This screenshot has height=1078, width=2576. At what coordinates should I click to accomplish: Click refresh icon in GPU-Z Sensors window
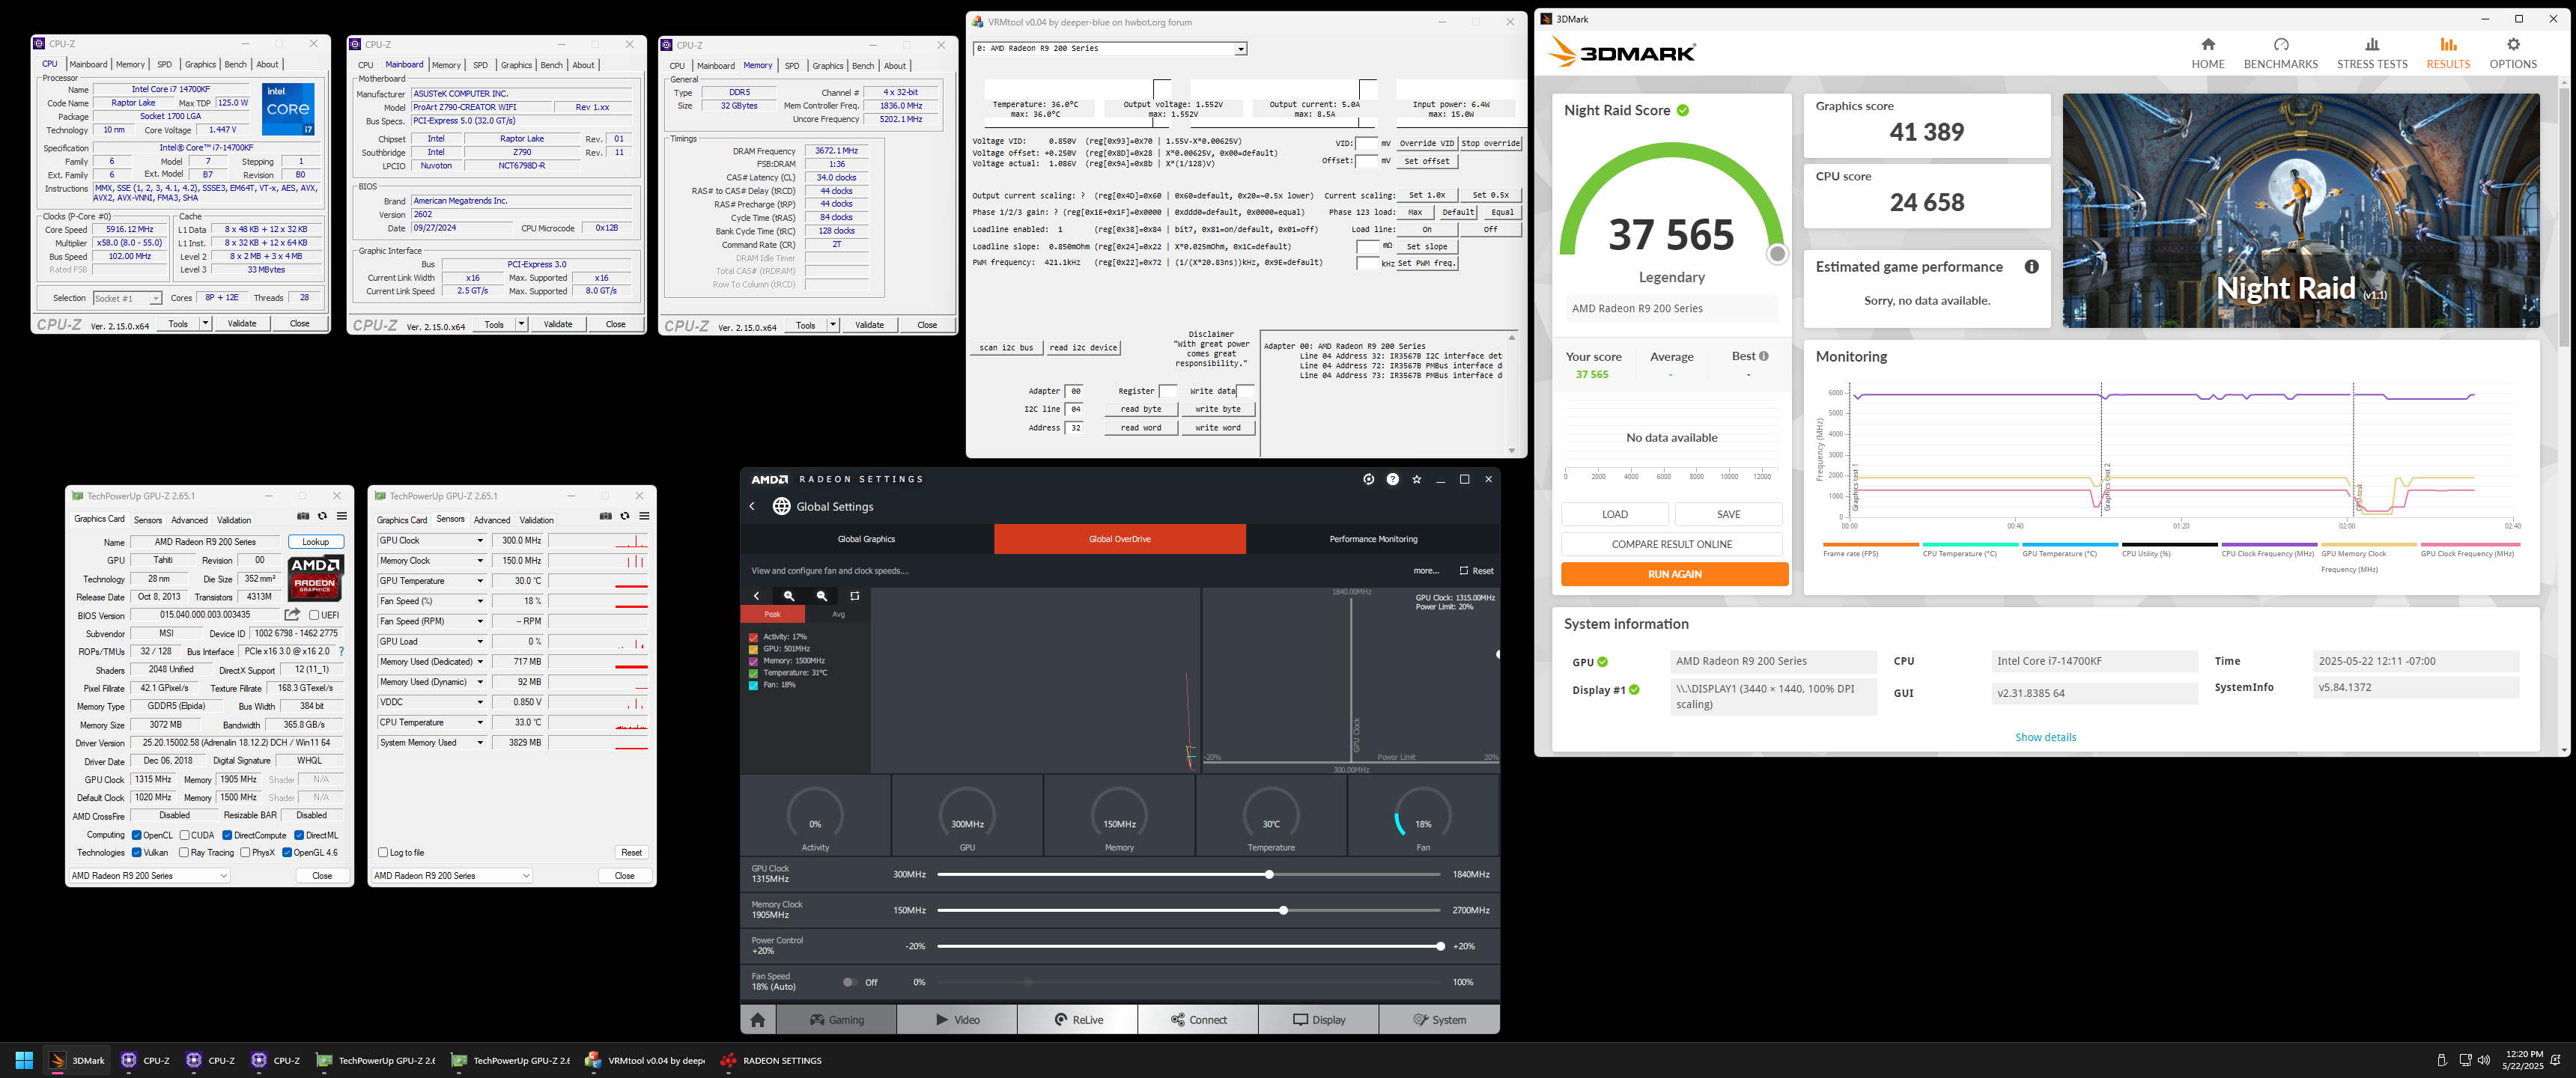pyautogui.click(x=625, y=516)
